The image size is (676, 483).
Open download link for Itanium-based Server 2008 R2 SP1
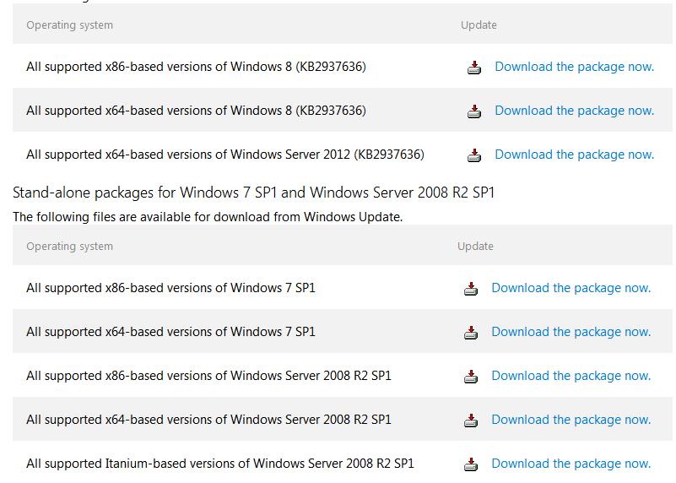point(571,464)
